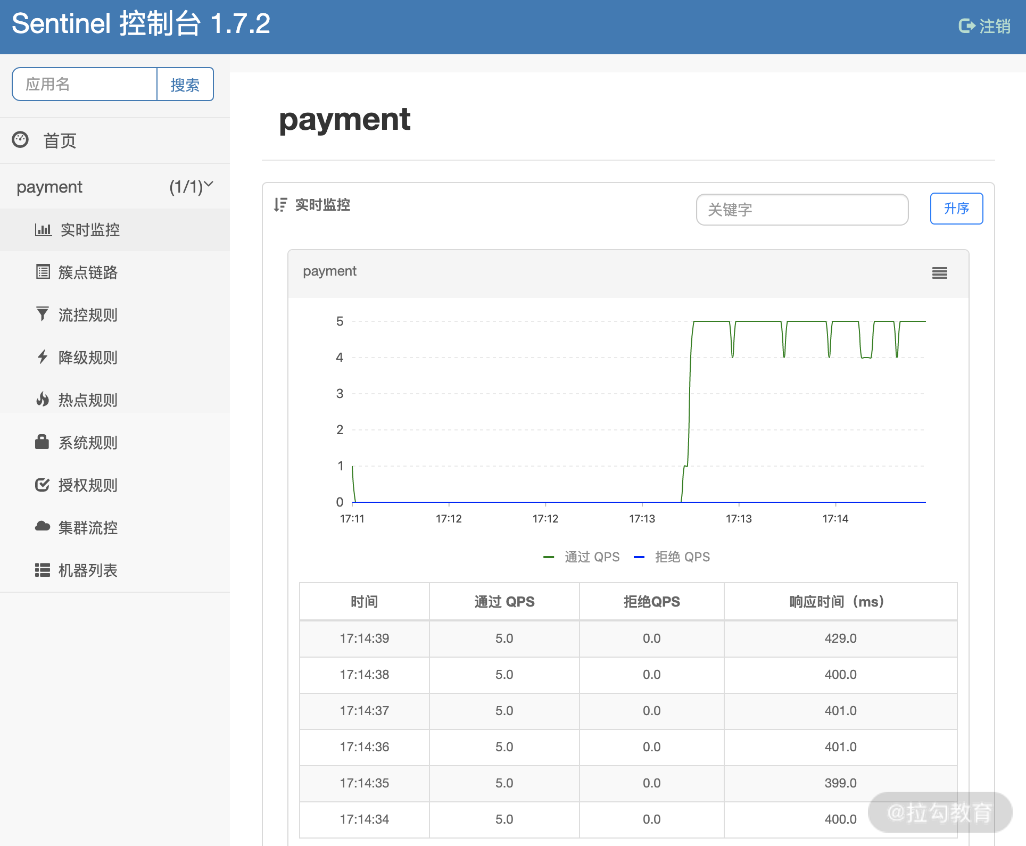This screenshot has height=846, width=1026.
Task: Click response time value 399.0
Action: point(841,783)
